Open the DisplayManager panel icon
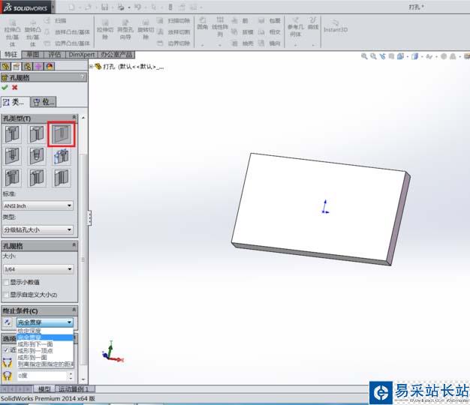 tap(50, 66)
